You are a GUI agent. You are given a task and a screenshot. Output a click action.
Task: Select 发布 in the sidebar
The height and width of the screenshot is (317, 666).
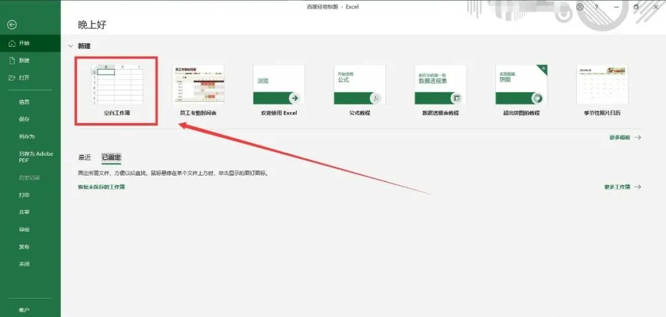click(30, 247)
